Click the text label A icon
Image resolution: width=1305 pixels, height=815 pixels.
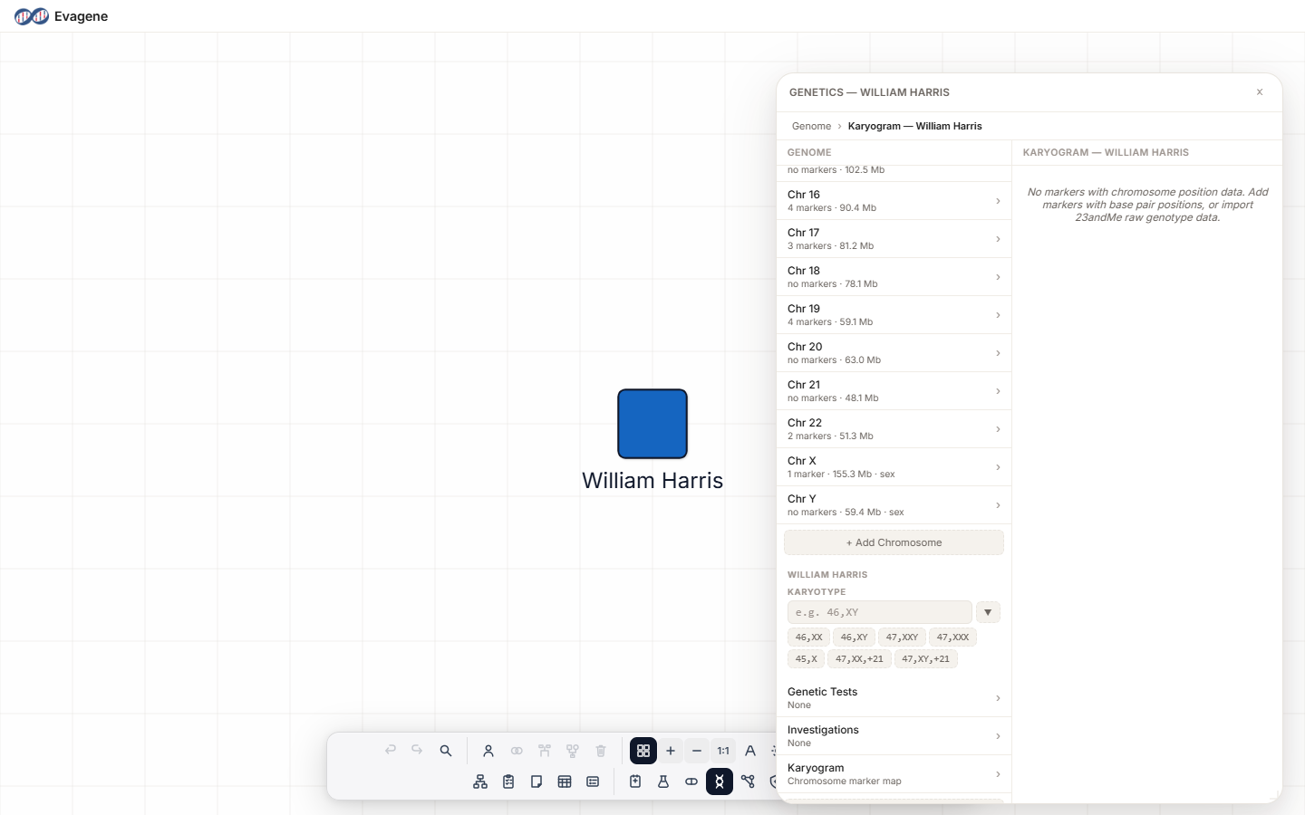coord(750,751)
